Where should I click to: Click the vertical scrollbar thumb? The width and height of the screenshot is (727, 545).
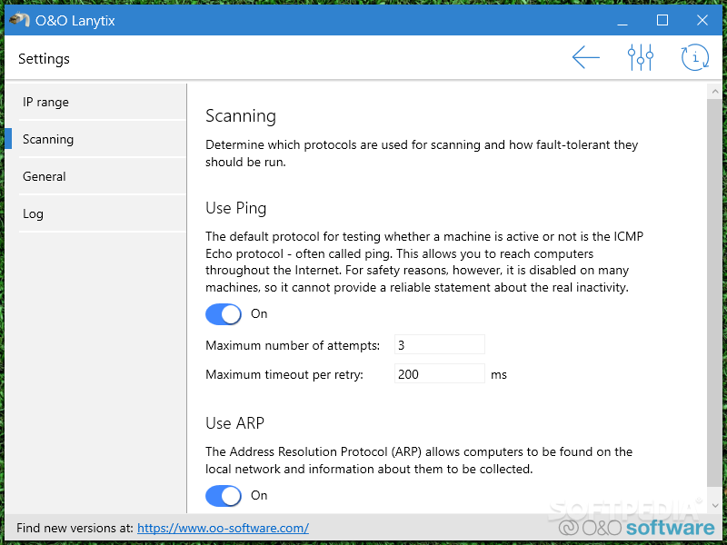pyautogui.click(x=714, y=292)
